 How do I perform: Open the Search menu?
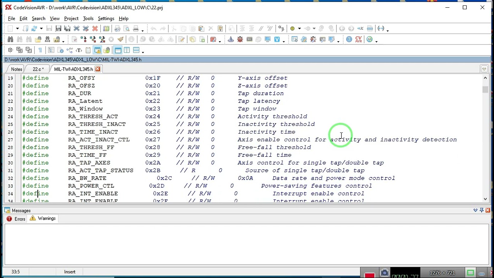pyautogui.click(x=39, y=19)
